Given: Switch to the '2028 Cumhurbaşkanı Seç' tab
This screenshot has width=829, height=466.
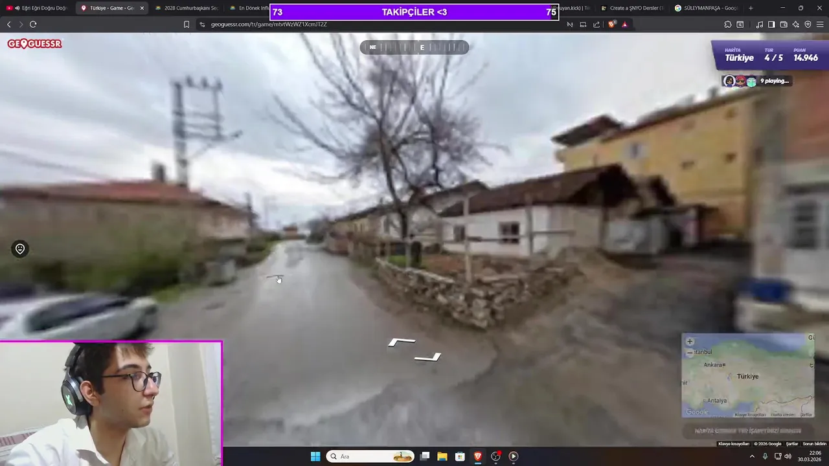Looking at the screenshot, I should point(187,8).
